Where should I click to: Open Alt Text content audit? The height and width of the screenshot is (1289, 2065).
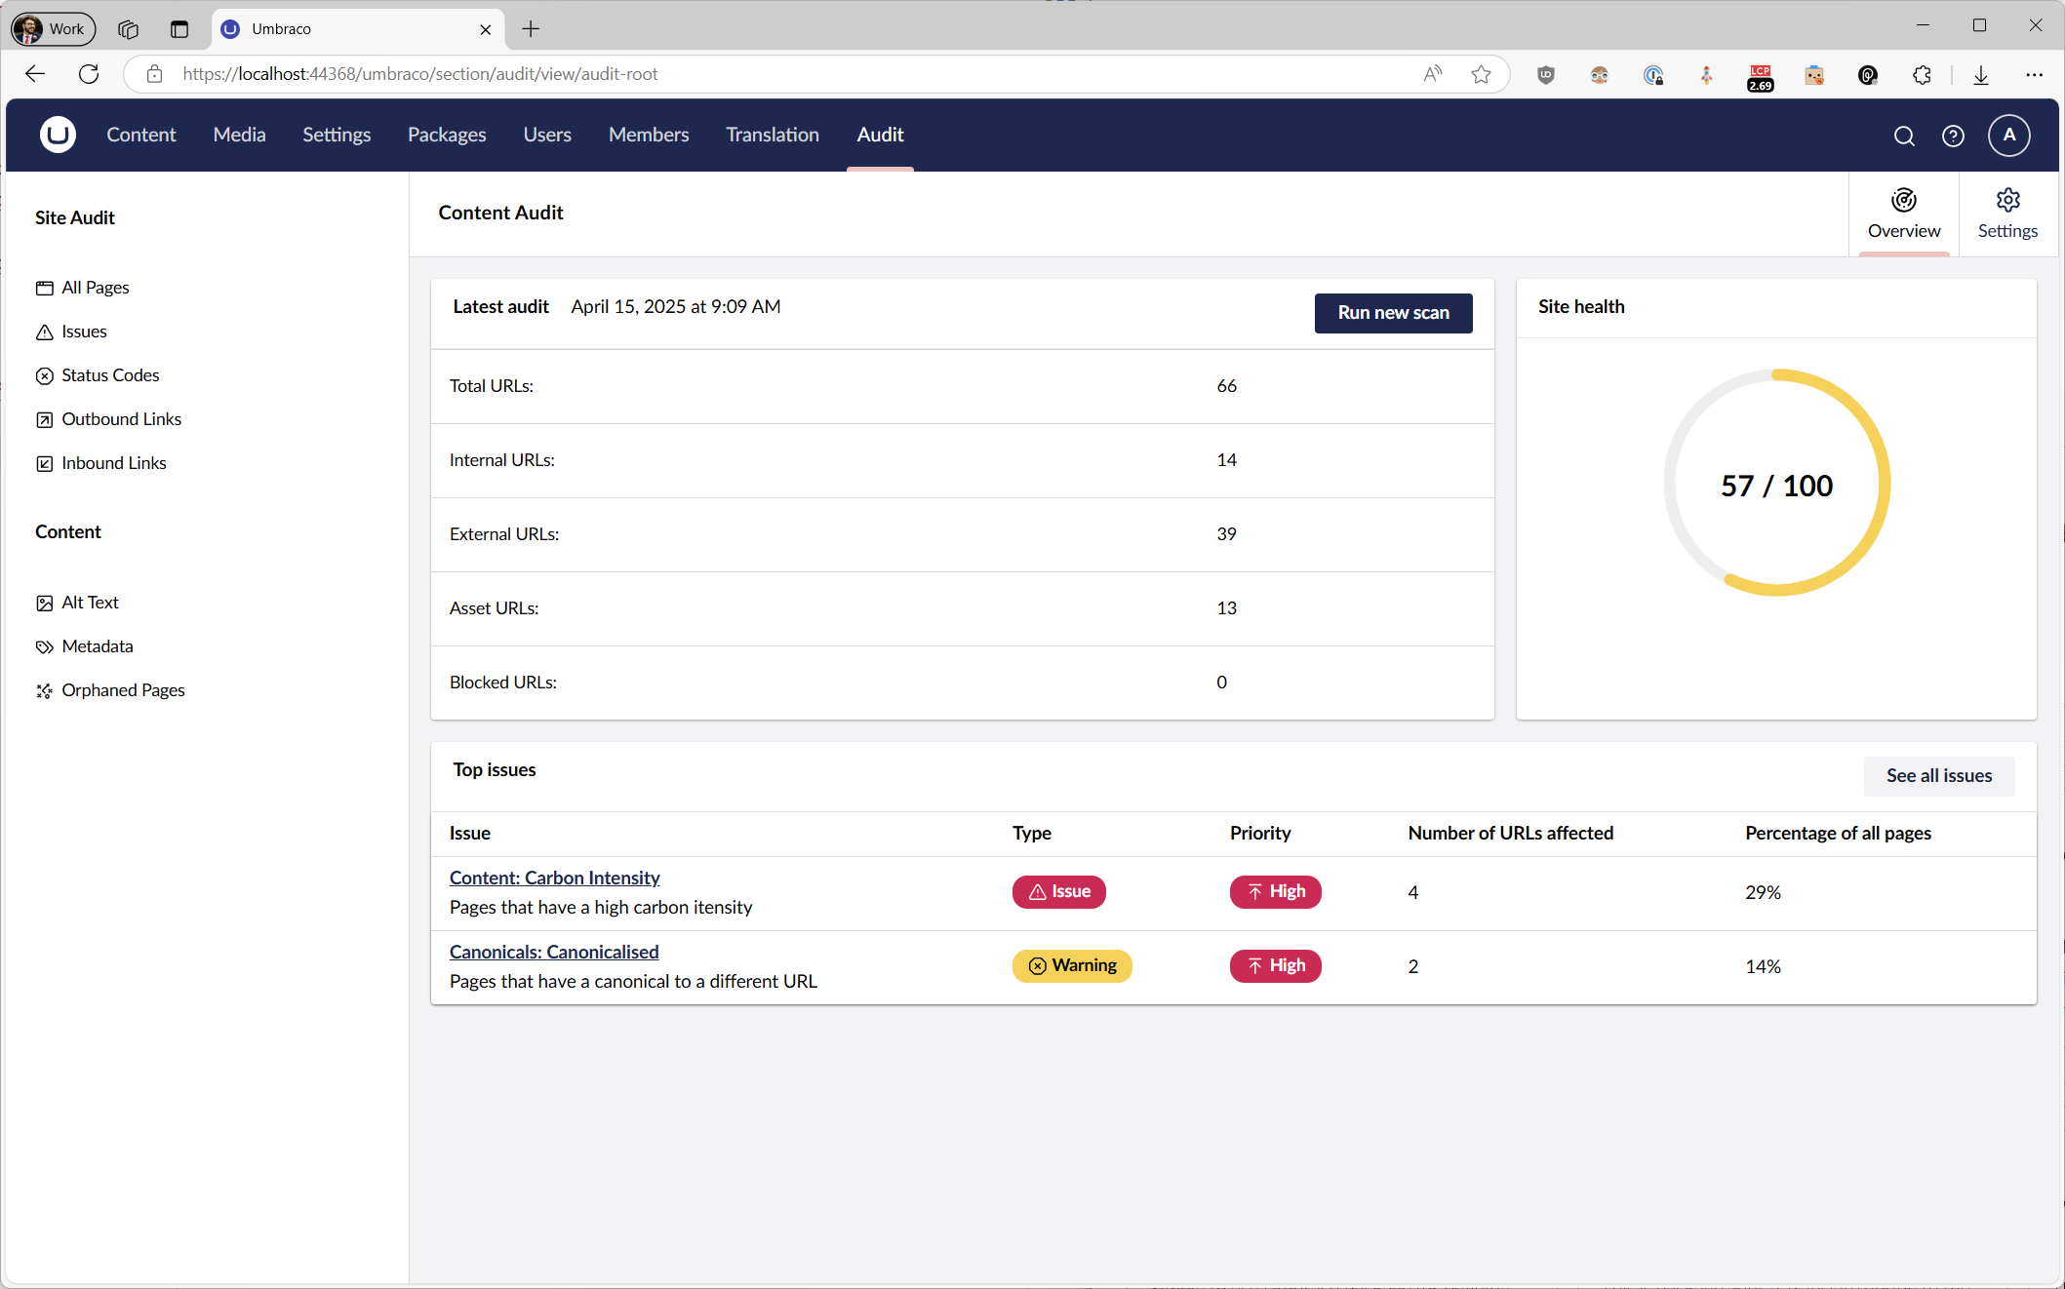coord(90,603)
